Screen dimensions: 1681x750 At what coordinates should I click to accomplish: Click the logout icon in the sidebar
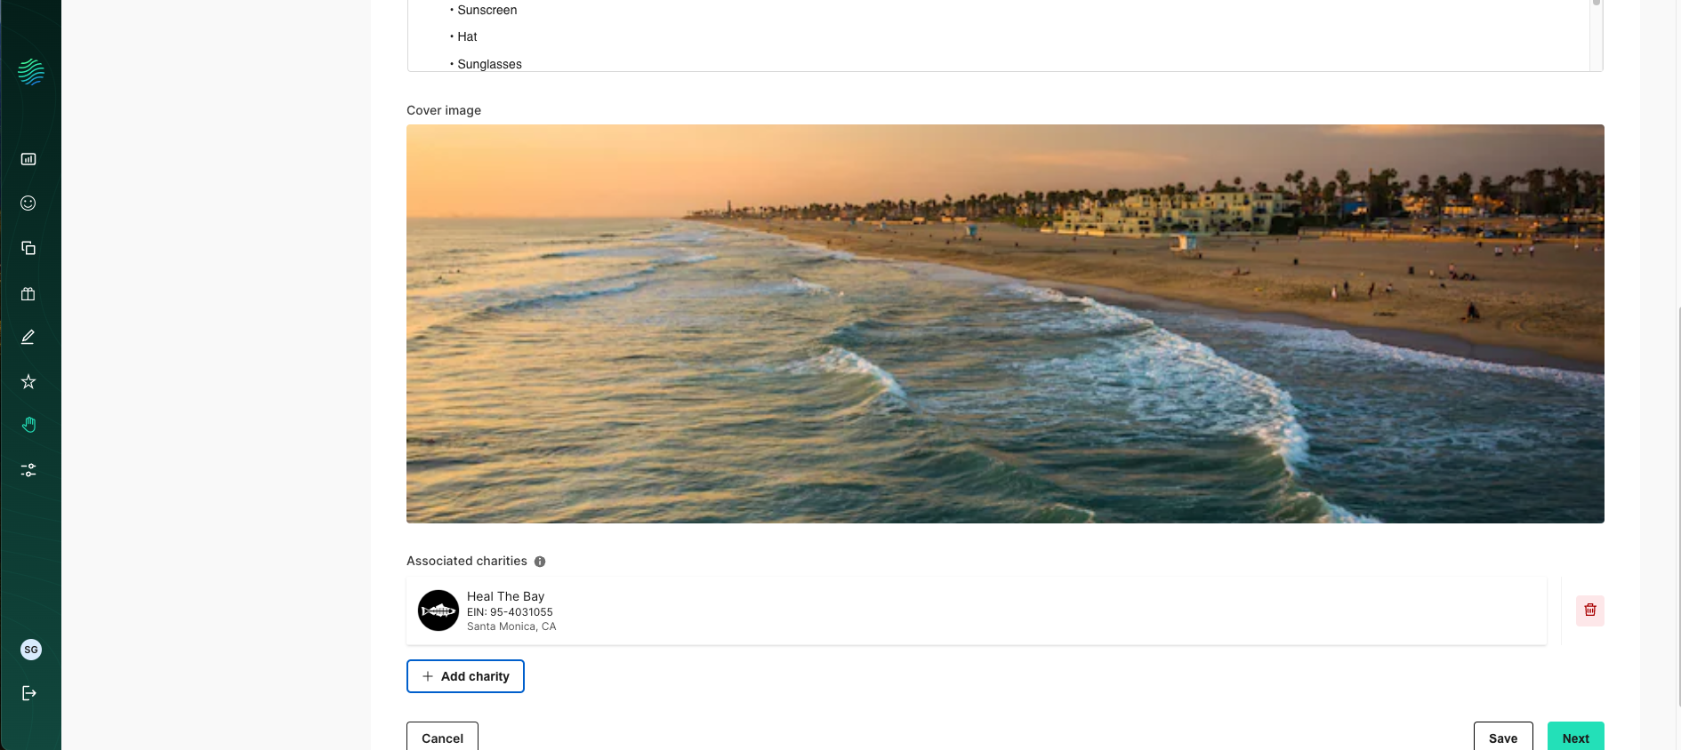[x=28, y=693]
